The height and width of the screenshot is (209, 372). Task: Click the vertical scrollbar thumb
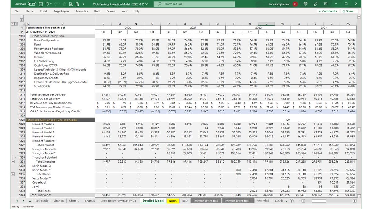[x=359, y=129]
